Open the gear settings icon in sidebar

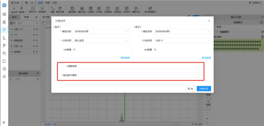(4, 69)
